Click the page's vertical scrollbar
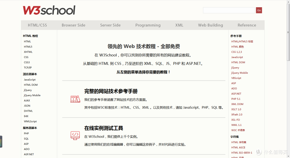The image size is (290, 158). (x=288, y=32)
